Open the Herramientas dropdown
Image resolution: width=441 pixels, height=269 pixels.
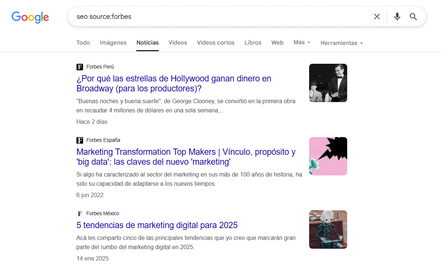coord(342,43)
